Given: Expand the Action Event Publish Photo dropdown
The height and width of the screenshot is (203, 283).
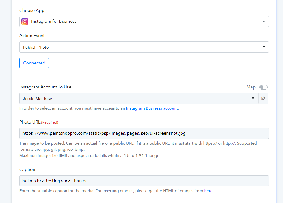Looking at the screenshot, I should coord(144,47).
